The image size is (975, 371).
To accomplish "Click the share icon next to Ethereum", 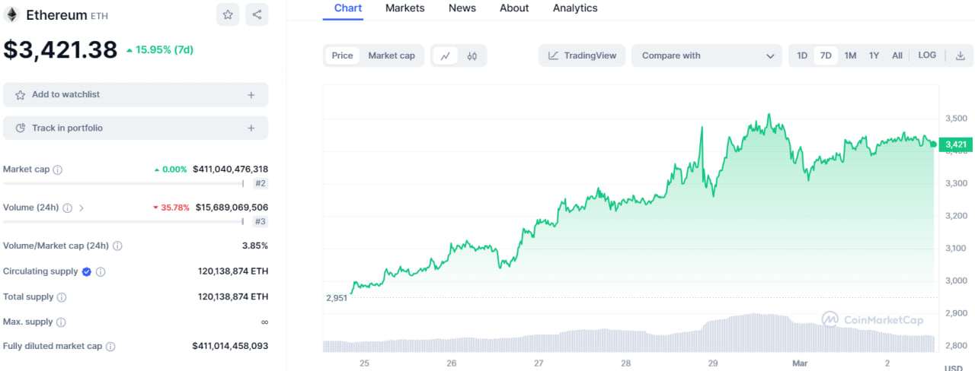I will pyautogui.click(x=257, y=14).
